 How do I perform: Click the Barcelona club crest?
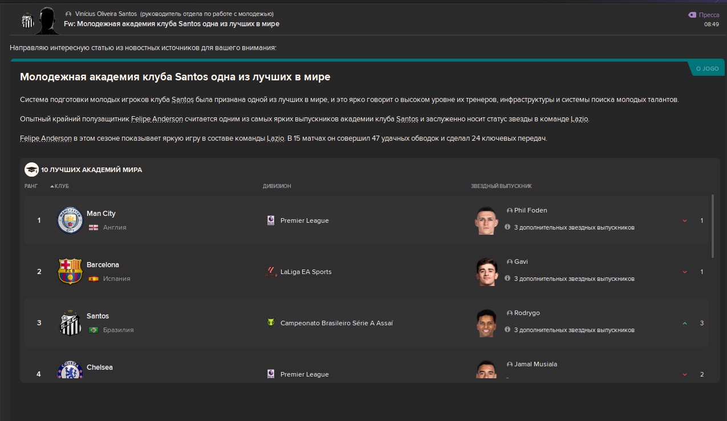(x=70, y=272)
